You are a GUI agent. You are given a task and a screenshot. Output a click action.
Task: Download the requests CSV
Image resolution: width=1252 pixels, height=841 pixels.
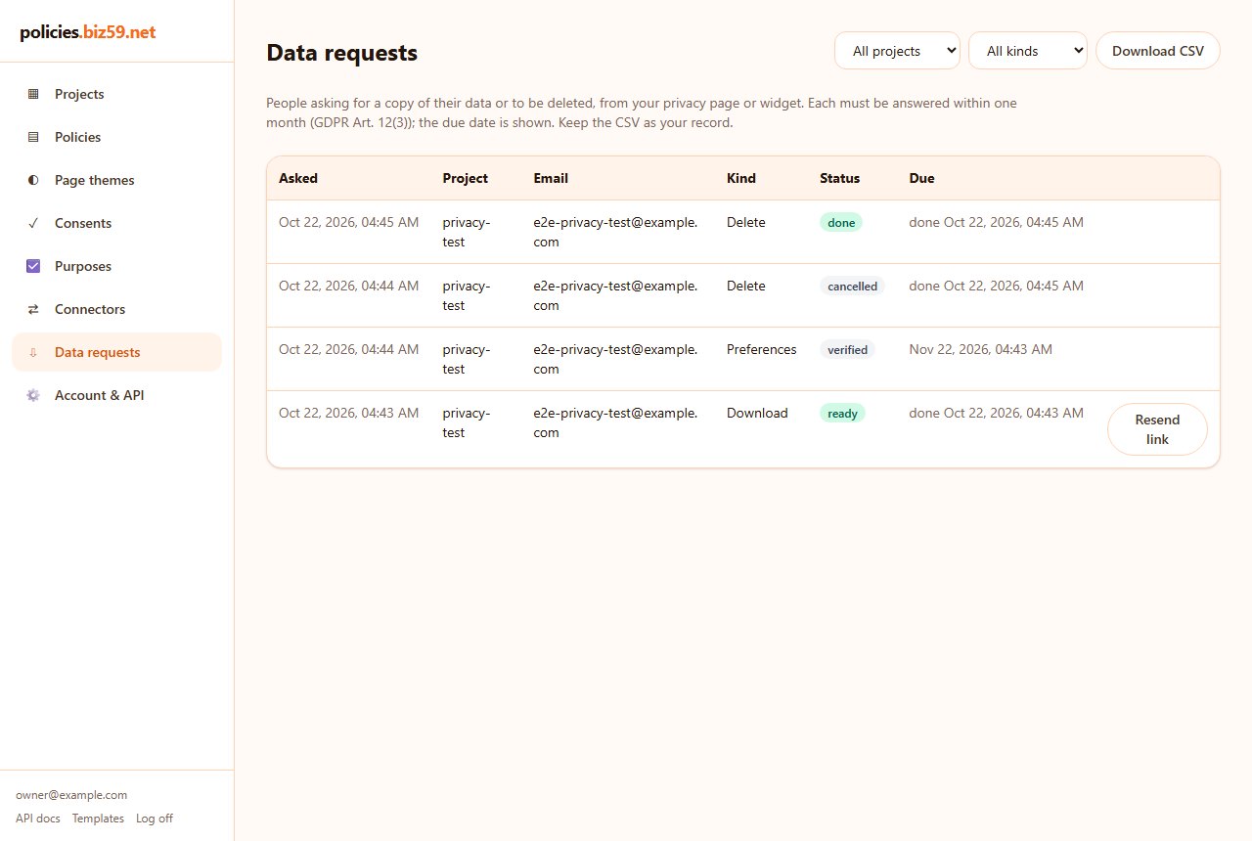point(1158,51)
